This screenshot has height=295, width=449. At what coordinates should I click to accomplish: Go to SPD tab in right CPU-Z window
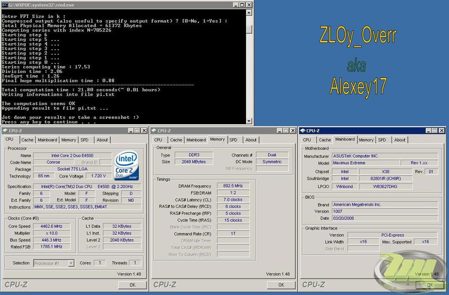(x=382, y=140)
